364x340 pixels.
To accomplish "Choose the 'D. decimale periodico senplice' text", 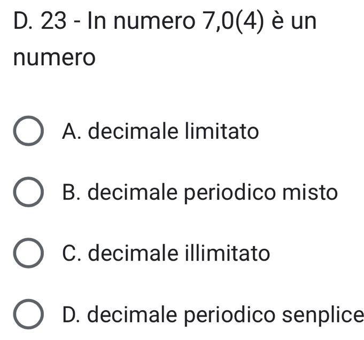I will pos(213,314).
